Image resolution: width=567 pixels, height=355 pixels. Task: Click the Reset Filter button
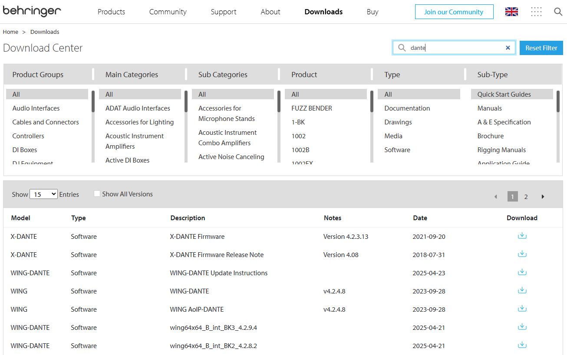click(x=541, y=48)
